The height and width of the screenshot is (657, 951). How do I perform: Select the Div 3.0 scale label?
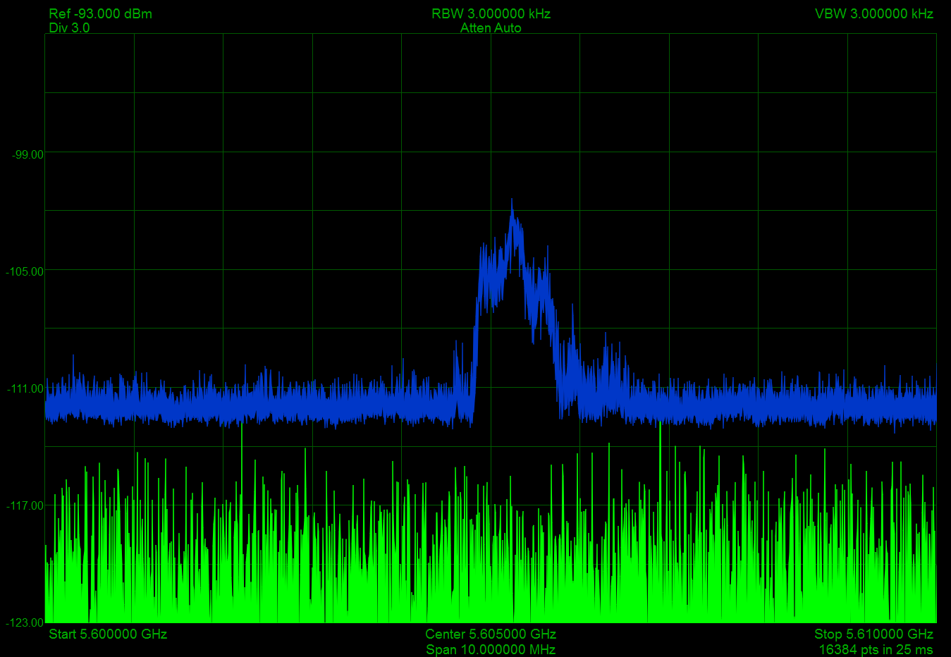pos(69,27)
